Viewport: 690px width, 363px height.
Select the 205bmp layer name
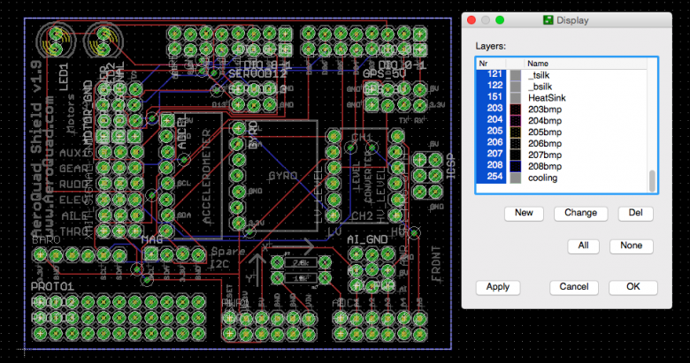pos(545,131)
